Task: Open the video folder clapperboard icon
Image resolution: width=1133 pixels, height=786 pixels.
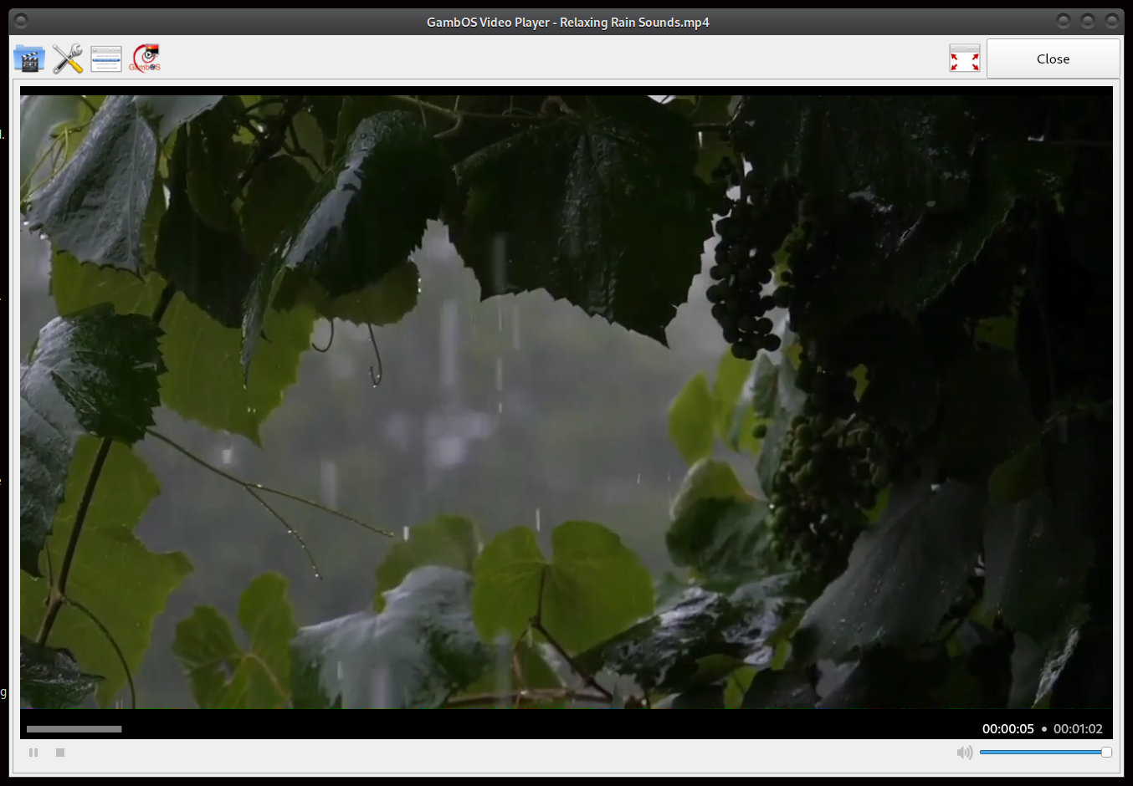Action: point(29,59)
